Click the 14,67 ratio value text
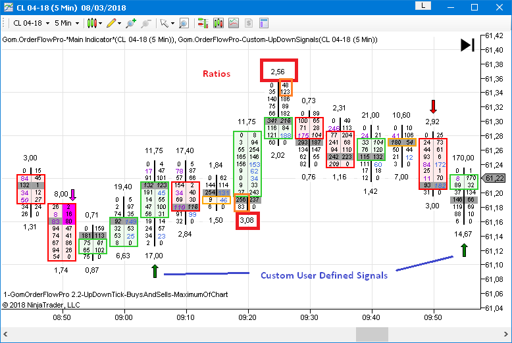512x343 pixels. (463, 234)
